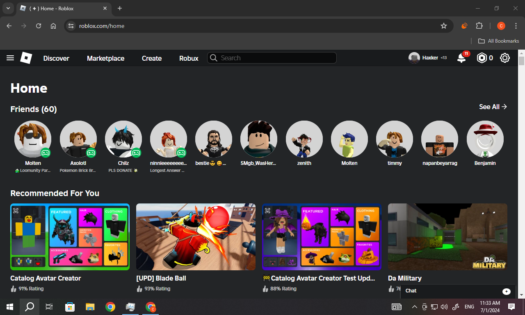Open the Windows notification center
525x315 pixels.
pyautogui.click(x=511, y=307)
